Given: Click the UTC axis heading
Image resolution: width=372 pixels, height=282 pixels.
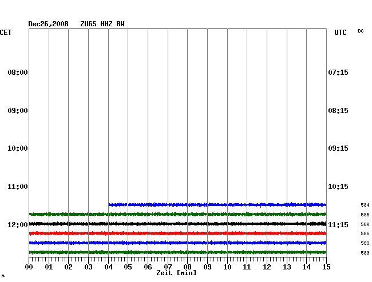Looking at the screenshot, I should [341, 33].
